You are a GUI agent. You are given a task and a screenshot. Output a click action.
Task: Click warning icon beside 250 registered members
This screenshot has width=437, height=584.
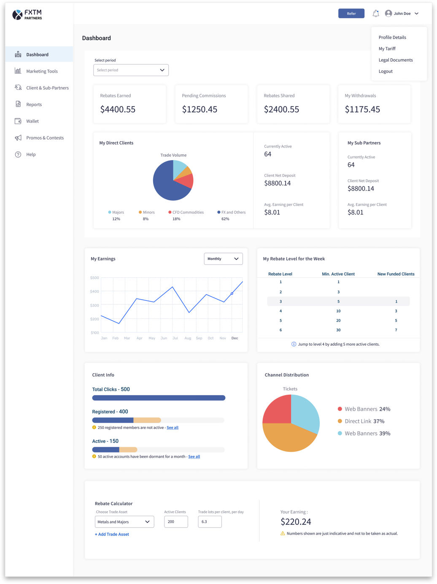(x=94, y=427)
